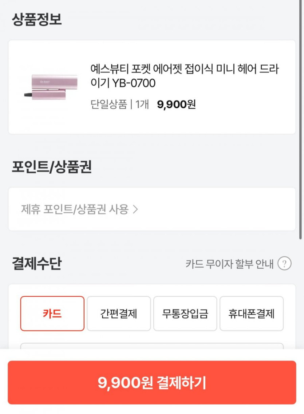The width and height of the screenshot is (304, 414).
Task: Click the 단일상품 1개 option text
Action: click(x=119, y=105)
